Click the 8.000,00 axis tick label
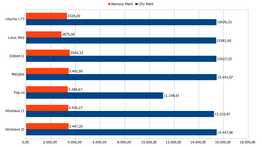The width and height of the screenshot is (262, 147). coord(124,142)
